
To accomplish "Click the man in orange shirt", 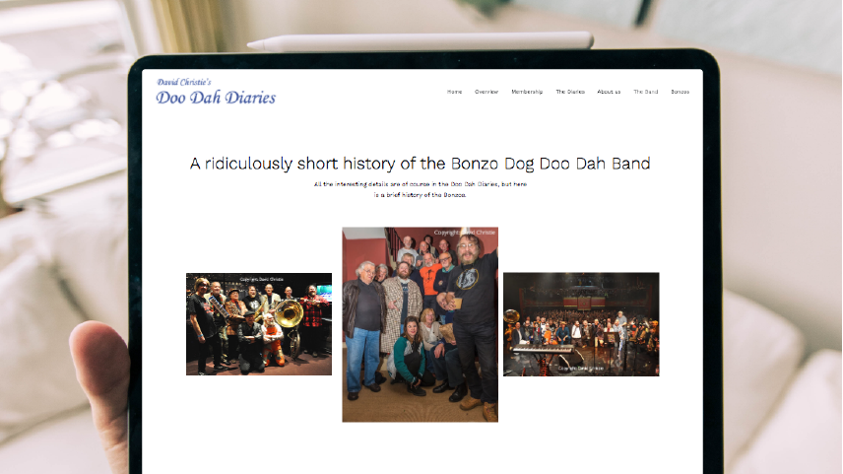I will [430, 280].
